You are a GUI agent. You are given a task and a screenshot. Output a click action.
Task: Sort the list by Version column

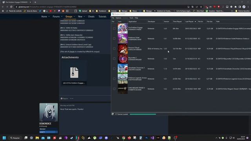(167, 22)
